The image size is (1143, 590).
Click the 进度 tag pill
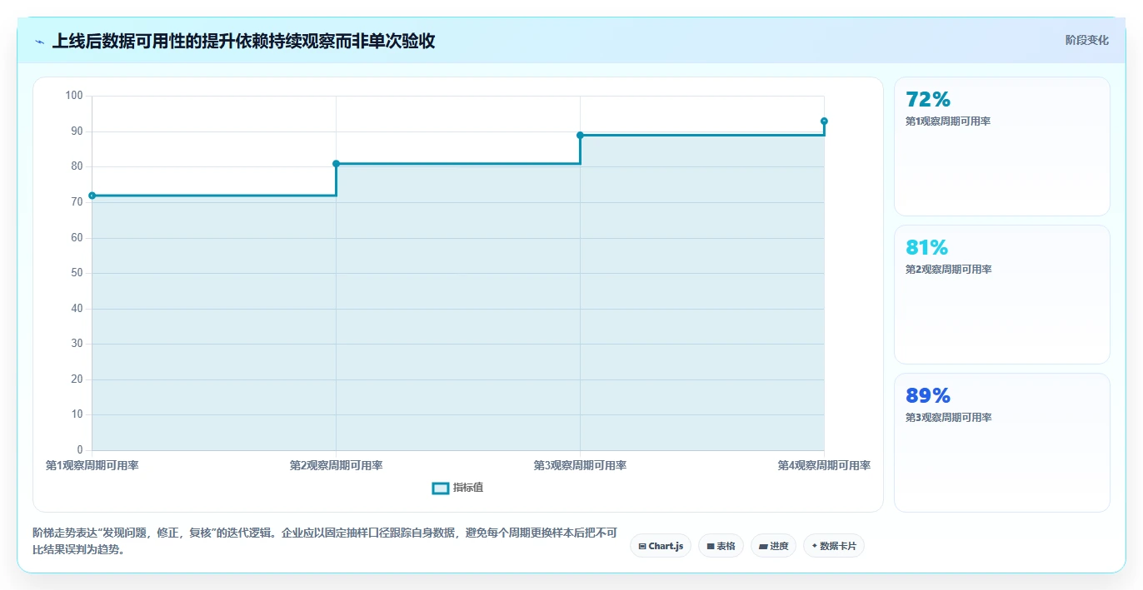pos(773,546)
